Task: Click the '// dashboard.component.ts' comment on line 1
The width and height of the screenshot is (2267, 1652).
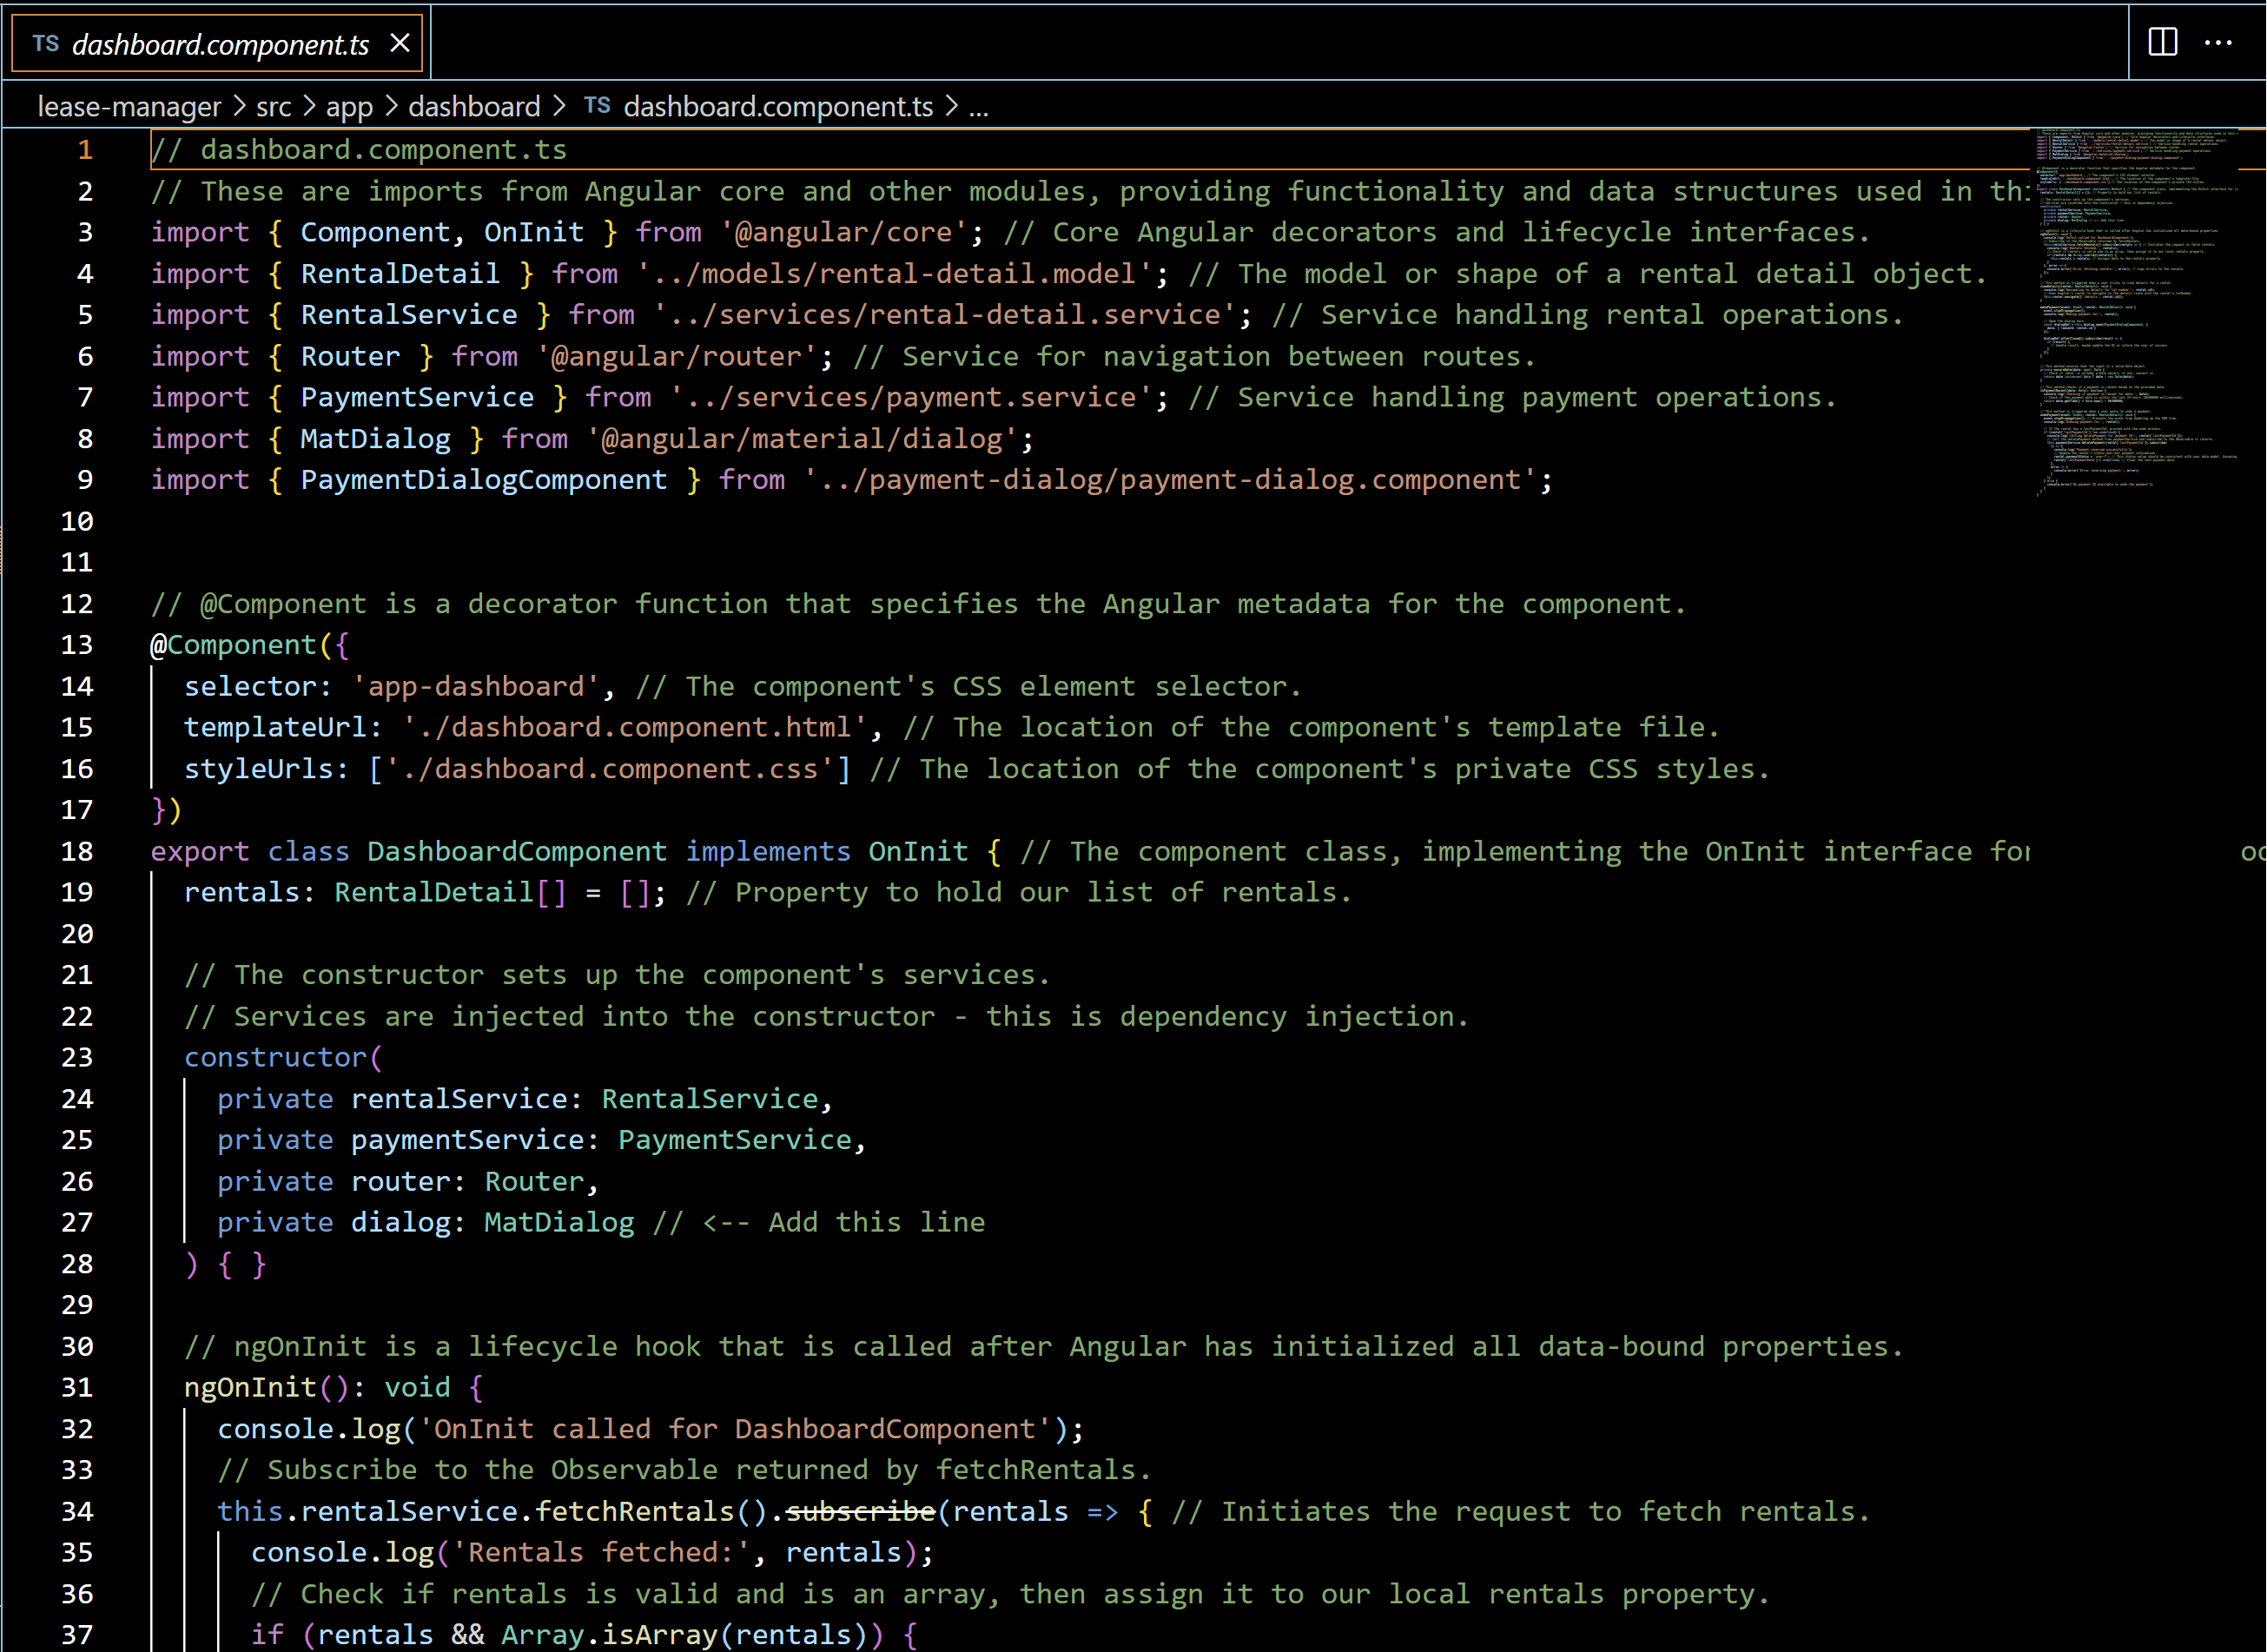Action: tap(359, 150)
